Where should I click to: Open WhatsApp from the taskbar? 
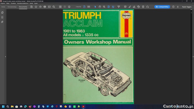[x=74, y=106]
